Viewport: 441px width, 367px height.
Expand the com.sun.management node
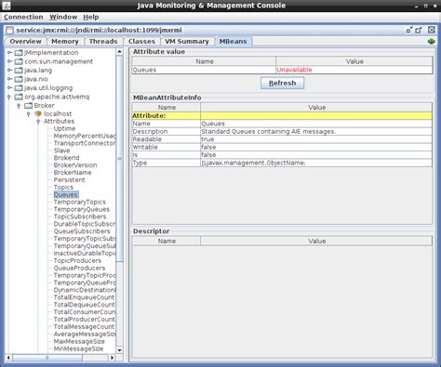[x=9, y=61]
